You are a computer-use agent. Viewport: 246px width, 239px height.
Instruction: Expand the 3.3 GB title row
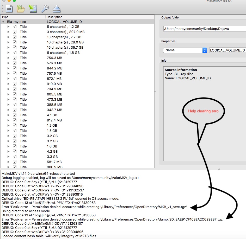(8, 157)
